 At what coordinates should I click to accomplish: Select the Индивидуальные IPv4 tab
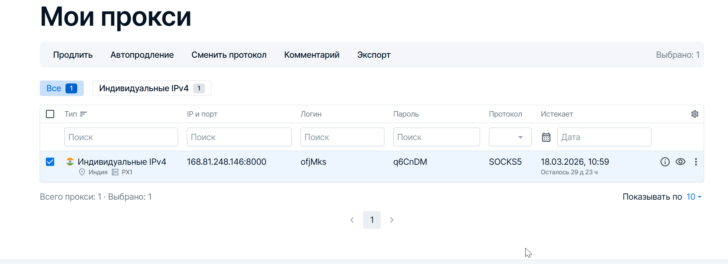click(x=152, y=88)
